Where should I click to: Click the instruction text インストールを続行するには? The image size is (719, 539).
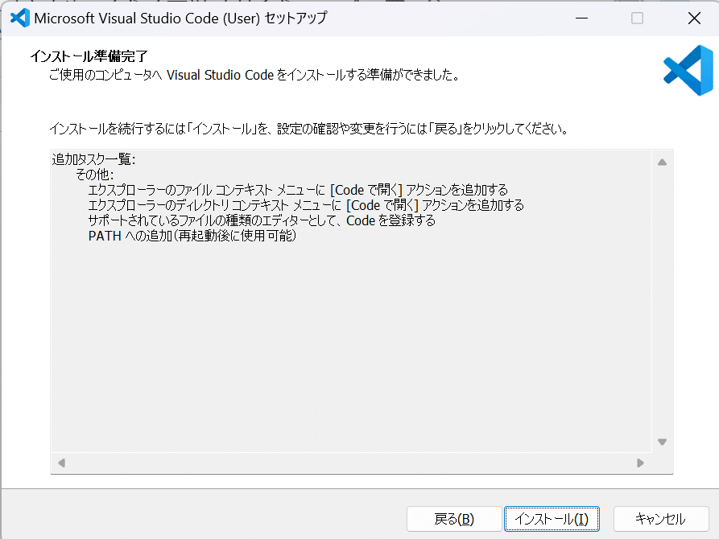[x=308, y=129]
